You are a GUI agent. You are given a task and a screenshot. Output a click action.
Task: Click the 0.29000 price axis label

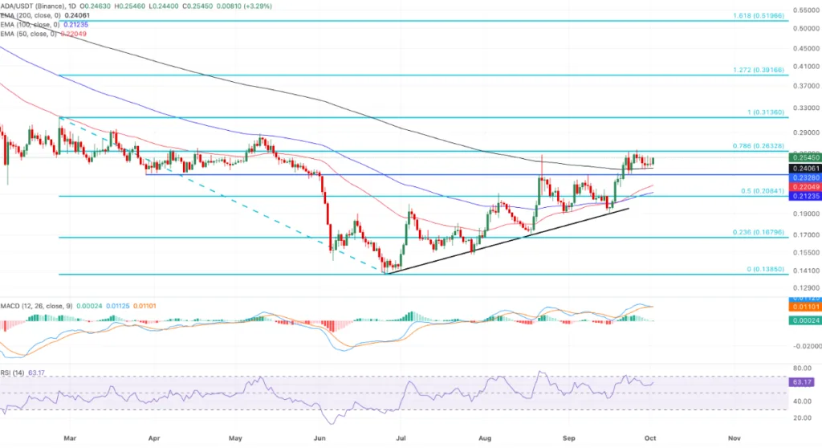pos(807,132)
